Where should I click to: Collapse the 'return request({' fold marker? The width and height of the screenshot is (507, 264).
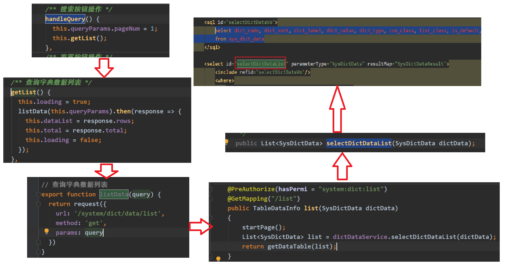(x=38, y=204)
